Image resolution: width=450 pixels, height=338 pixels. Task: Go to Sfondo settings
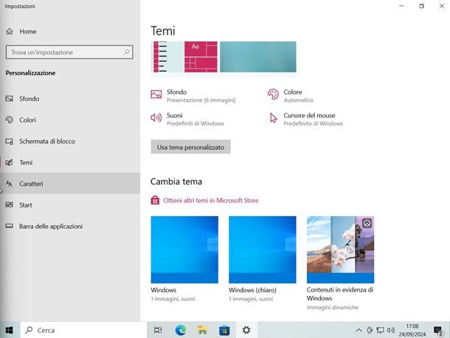[x=70, y=98]
